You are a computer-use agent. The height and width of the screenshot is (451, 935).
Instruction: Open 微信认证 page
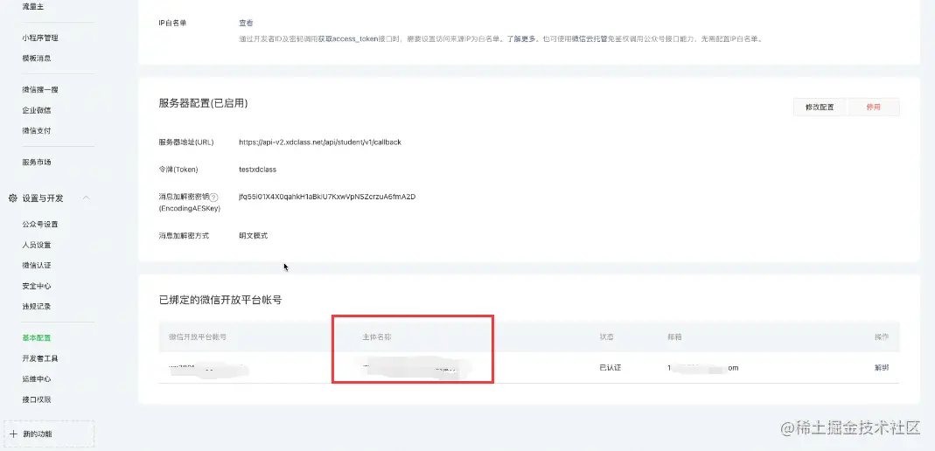tap(37, 265)
